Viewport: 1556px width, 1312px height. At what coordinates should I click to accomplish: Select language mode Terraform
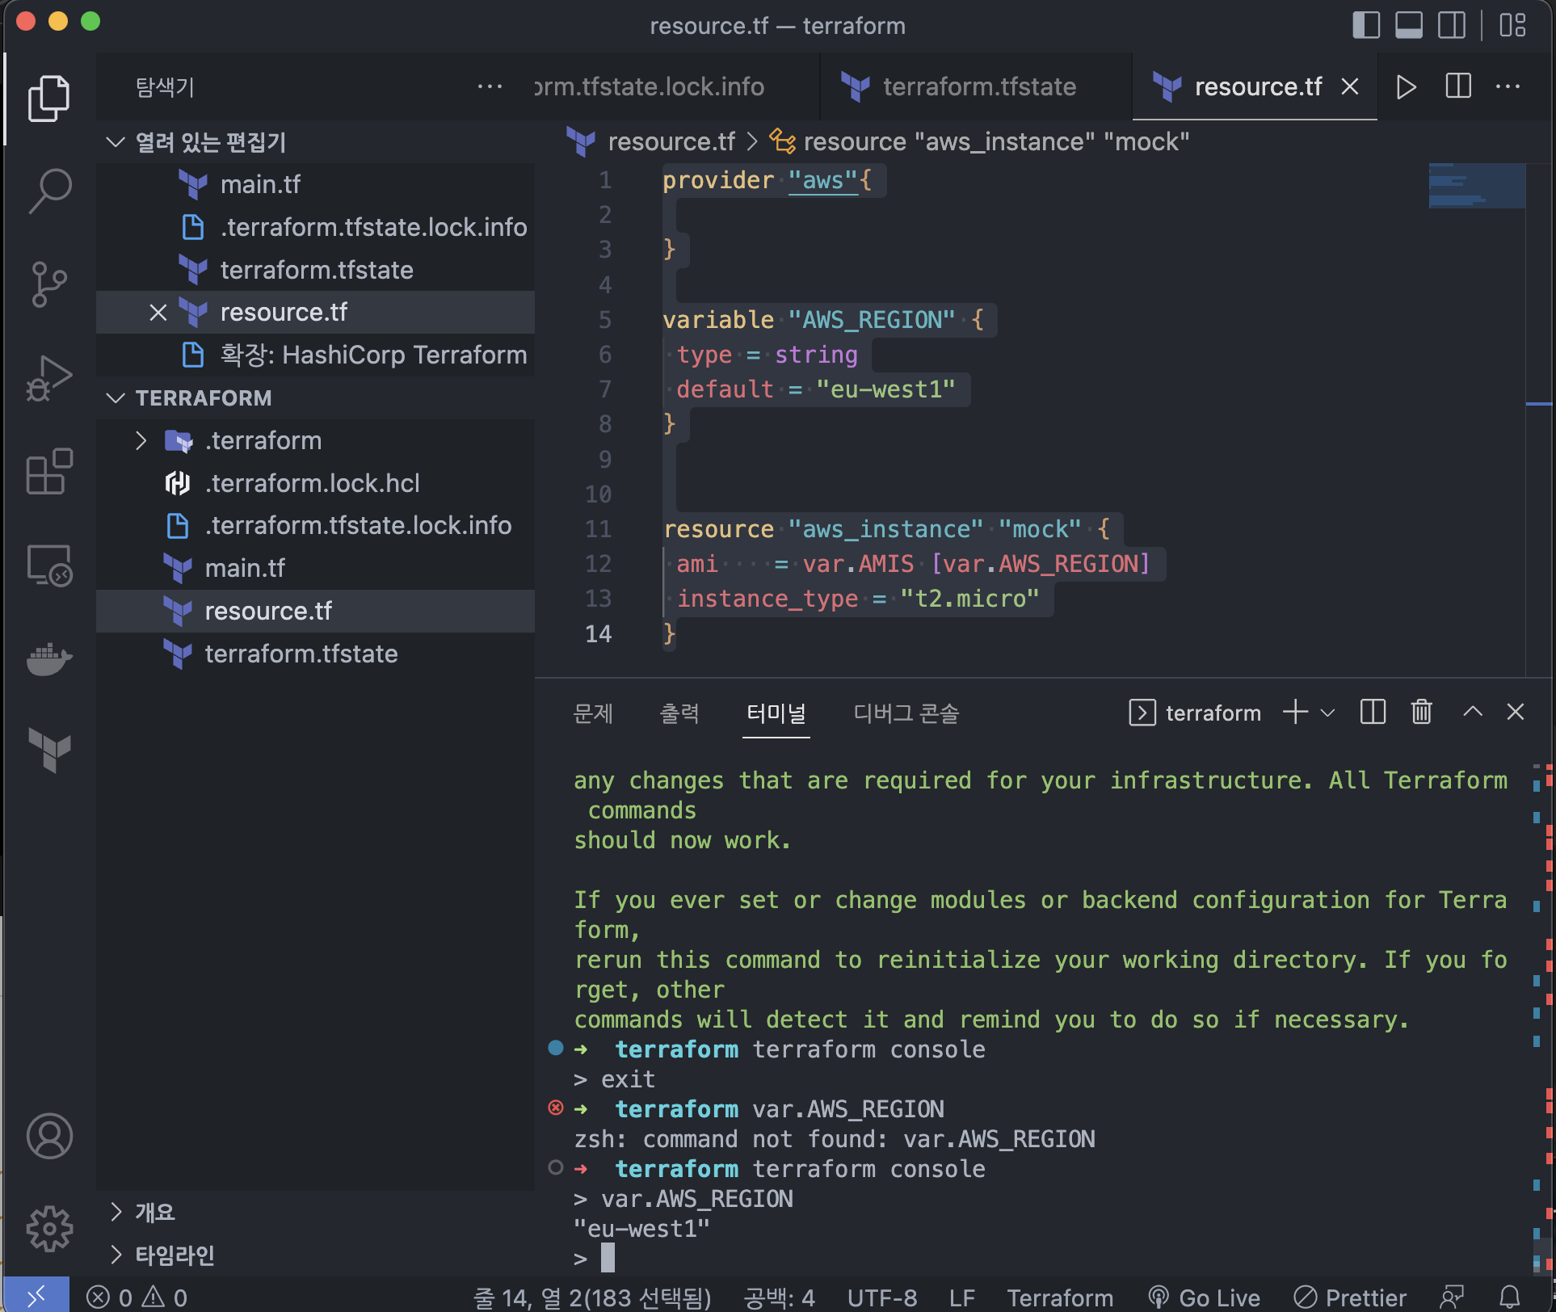(1059, 1297)
